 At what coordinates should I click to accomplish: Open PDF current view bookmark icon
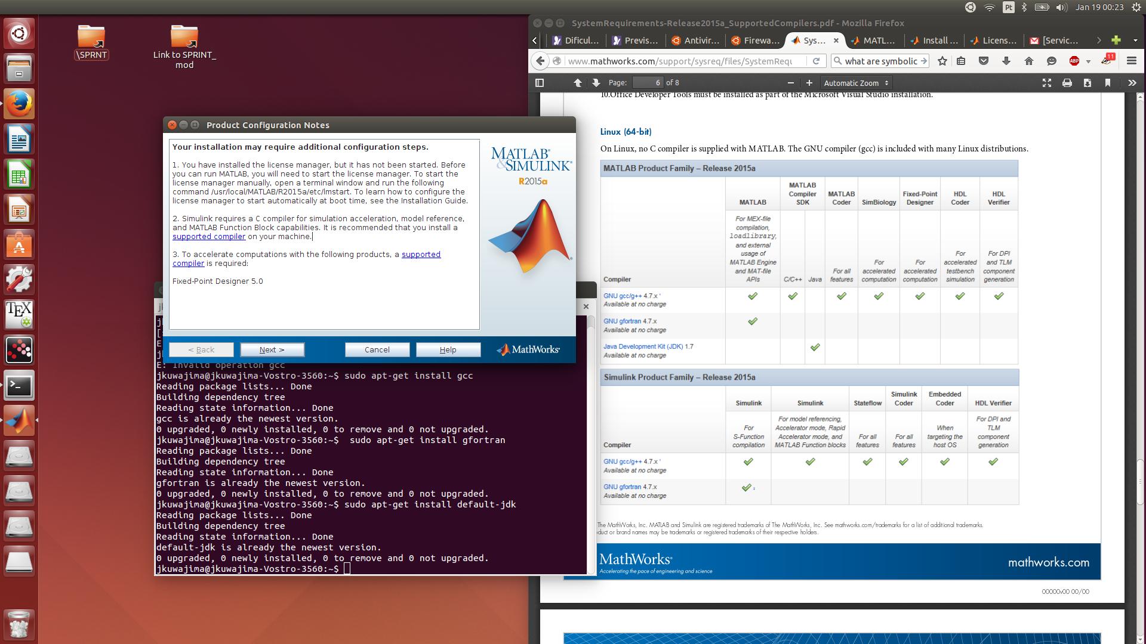click(1108, 83)
